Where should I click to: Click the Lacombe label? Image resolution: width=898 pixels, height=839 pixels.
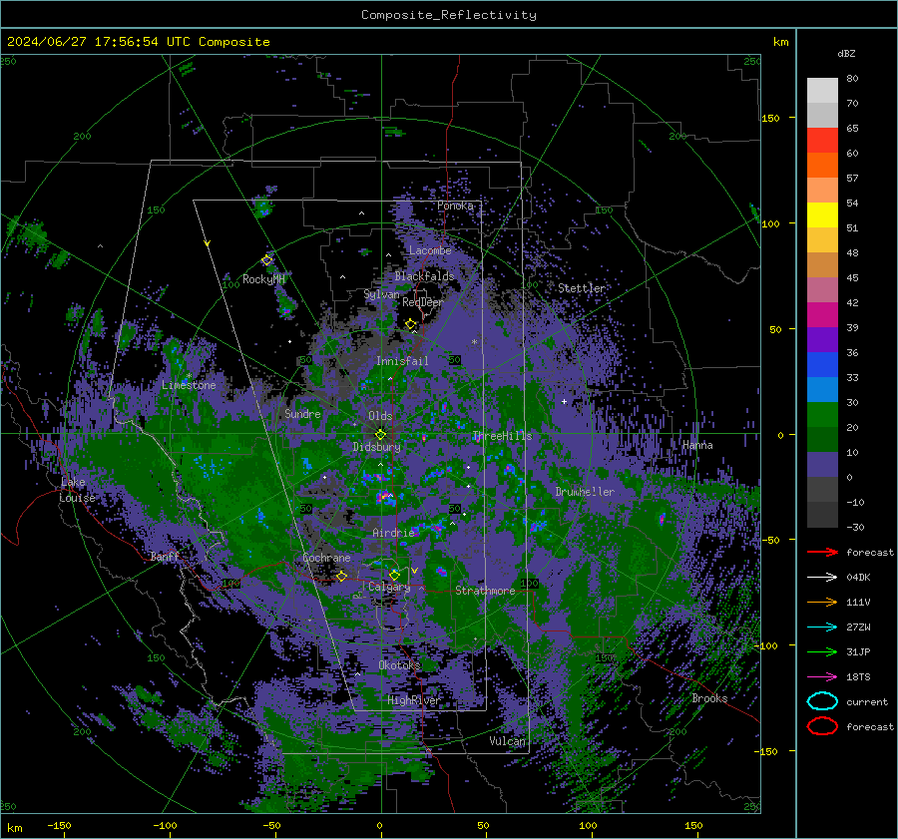point(430,250)
